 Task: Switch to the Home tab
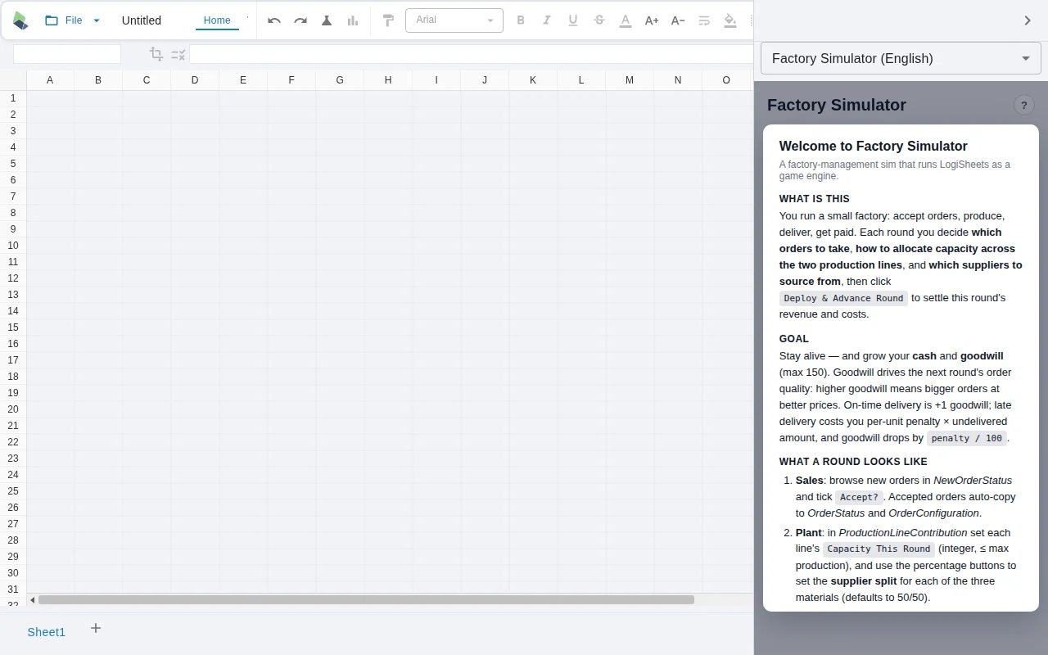(217, 20)
